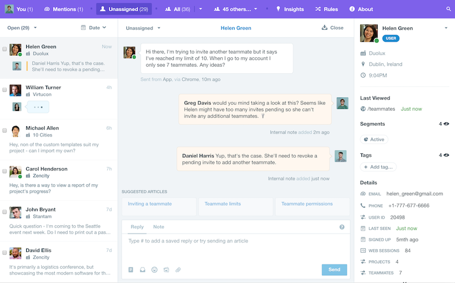This screenshot has height=283, width=455.
Task: Click the Add tag button
Action: [378, 167]
